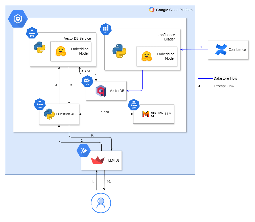Click the blue Confluence logo
This screenshot has height=222, width=255.
pyautogui.click(x=221, y=50)
